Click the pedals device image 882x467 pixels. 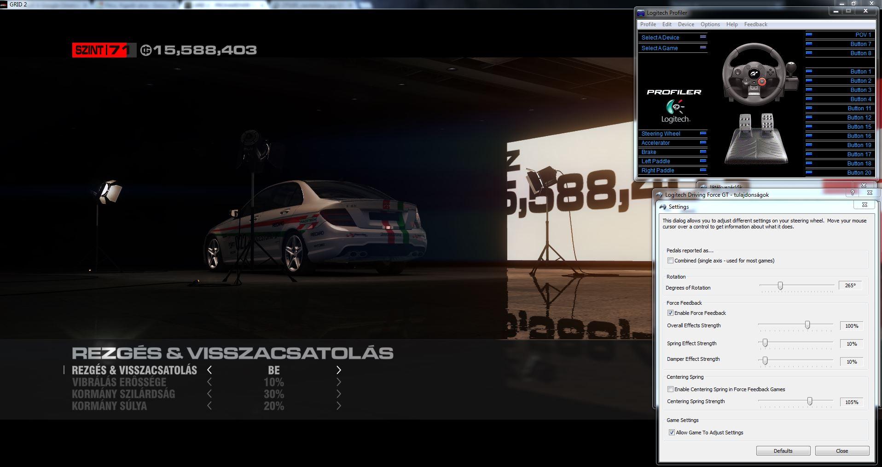pyautogui.click(x=756, y=138)
